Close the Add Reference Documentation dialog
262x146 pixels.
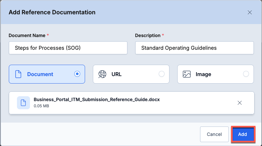(250, 12)
